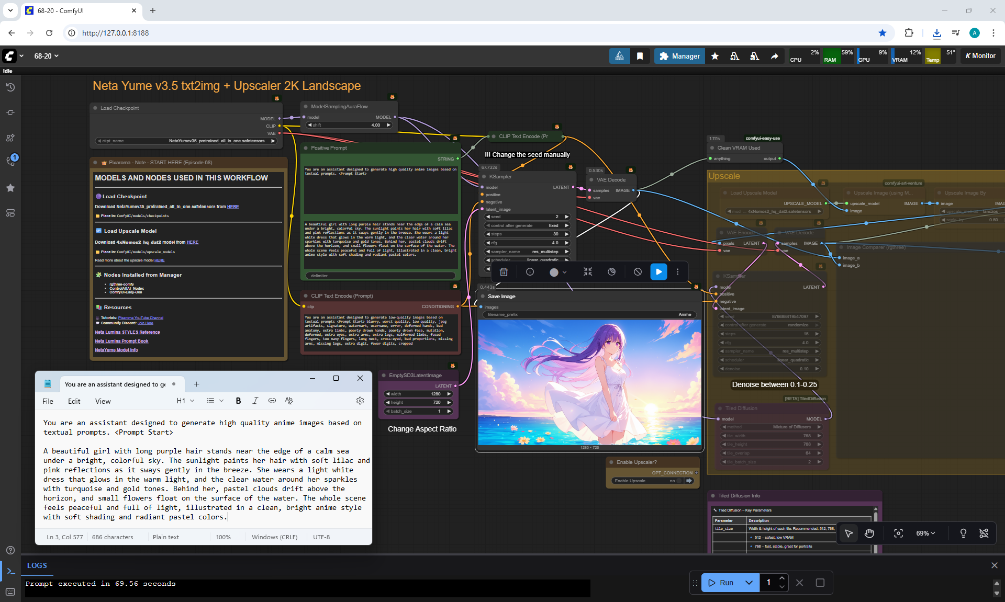Toggle link visibility icon in canvas toolbar
Viewport: 1005px width, 602px height.
[x=984, y=533]
